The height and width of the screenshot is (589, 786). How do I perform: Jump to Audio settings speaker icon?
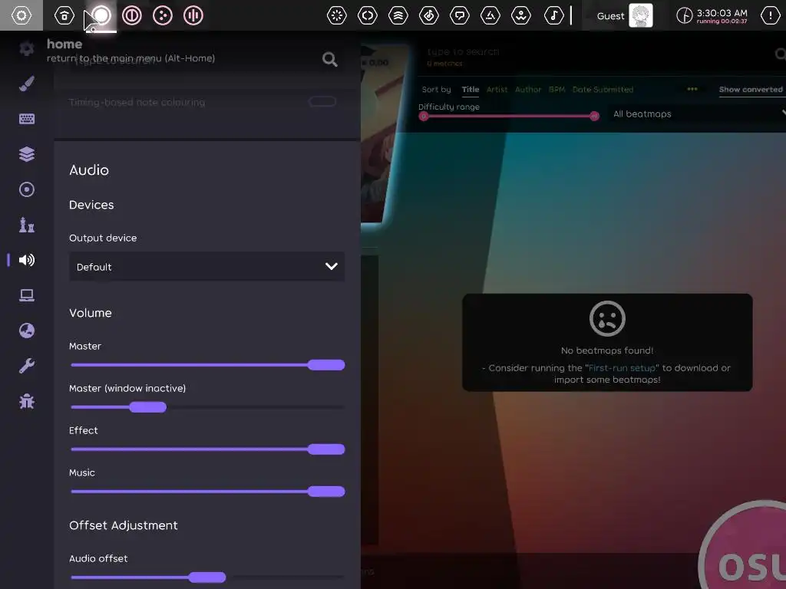(27, 260)
